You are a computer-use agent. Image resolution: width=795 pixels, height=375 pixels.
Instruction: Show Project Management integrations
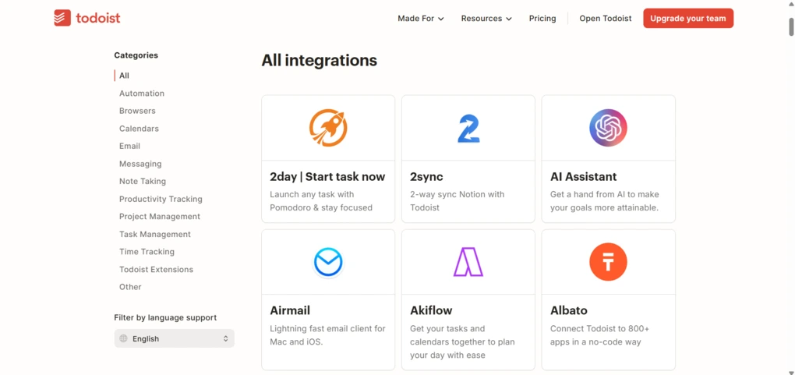(160, 216)
